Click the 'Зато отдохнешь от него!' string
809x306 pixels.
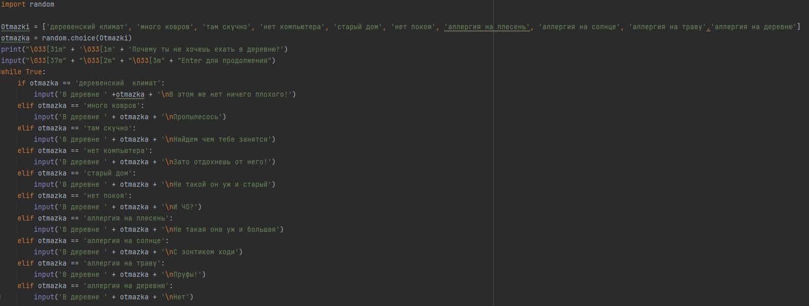(221, 162)
